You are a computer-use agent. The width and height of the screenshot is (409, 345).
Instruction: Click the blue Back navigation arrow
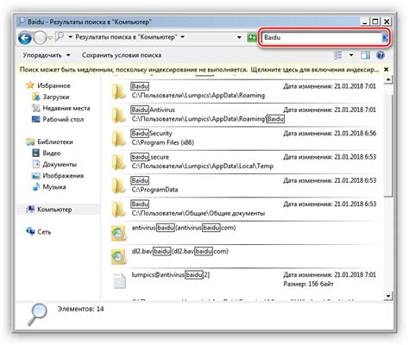(x=24, y=38)
